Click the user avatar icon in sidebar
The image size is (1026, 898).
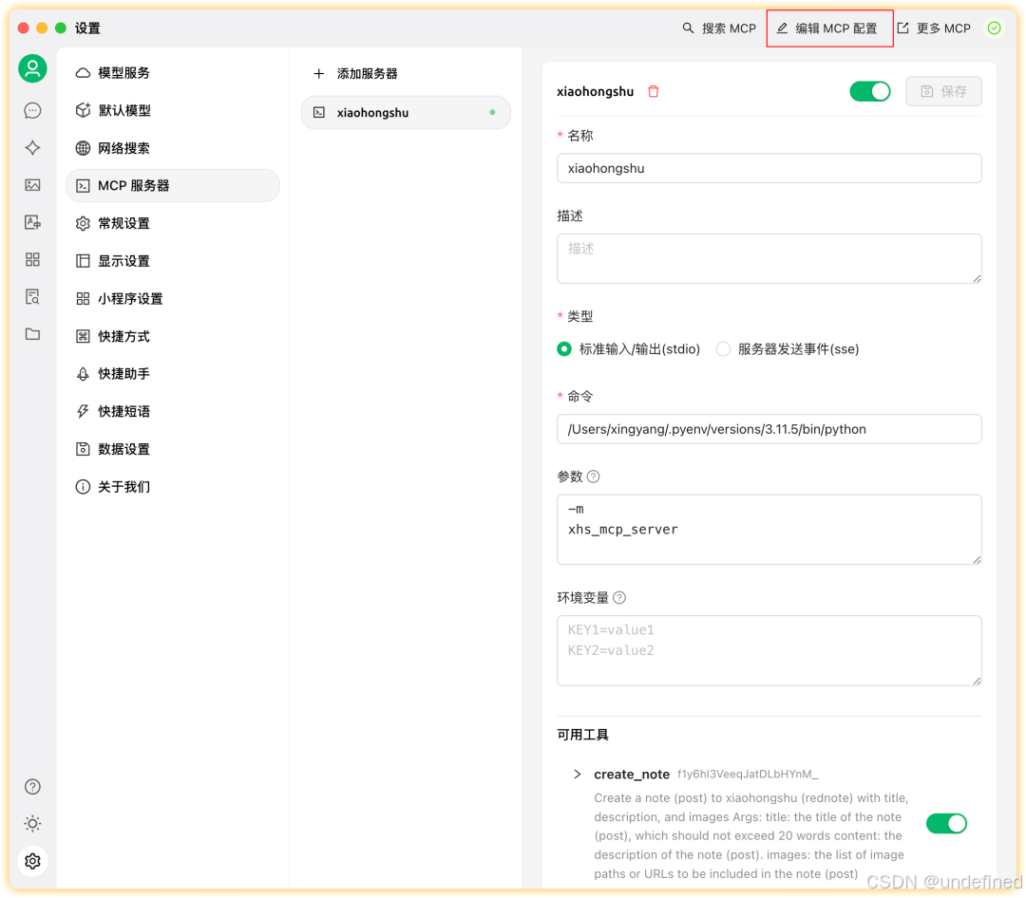(x=32, y=68)
